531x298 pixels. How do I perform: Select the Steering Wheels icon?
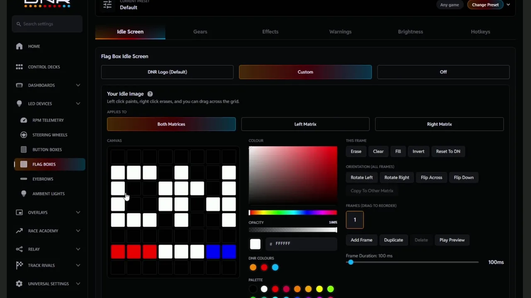[x=24, y=135]
